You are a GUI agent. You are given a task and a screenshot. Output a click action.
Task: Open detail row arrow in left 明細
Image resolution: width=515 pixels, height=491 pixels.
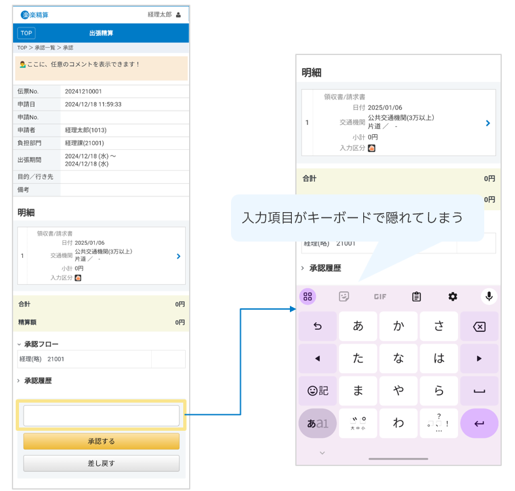pos(179,257)
